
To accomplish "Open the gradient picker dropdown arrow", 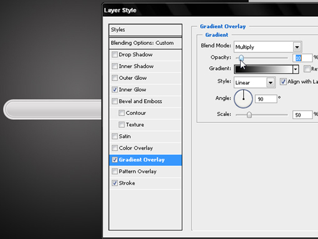I will (296, 69).
